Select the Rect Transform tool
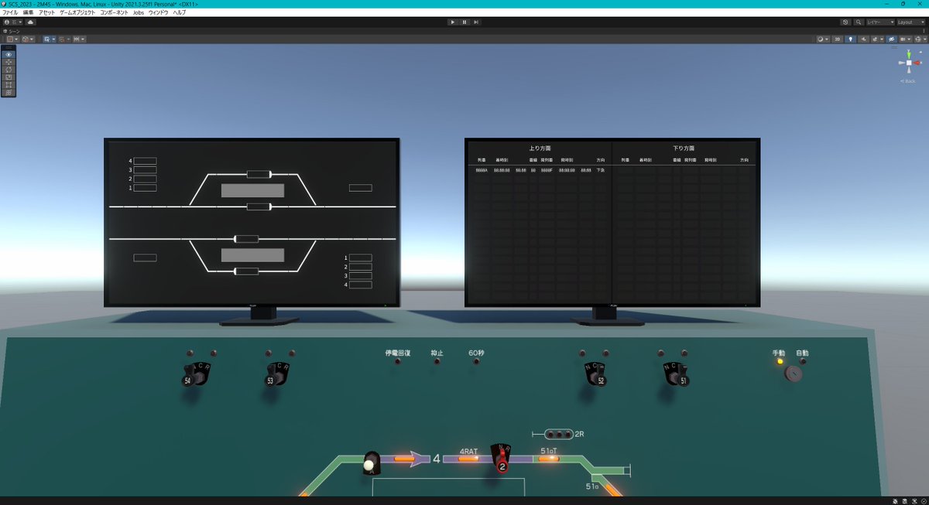The width and height of the screenshot is (929, 505). (x=9, y=84)
